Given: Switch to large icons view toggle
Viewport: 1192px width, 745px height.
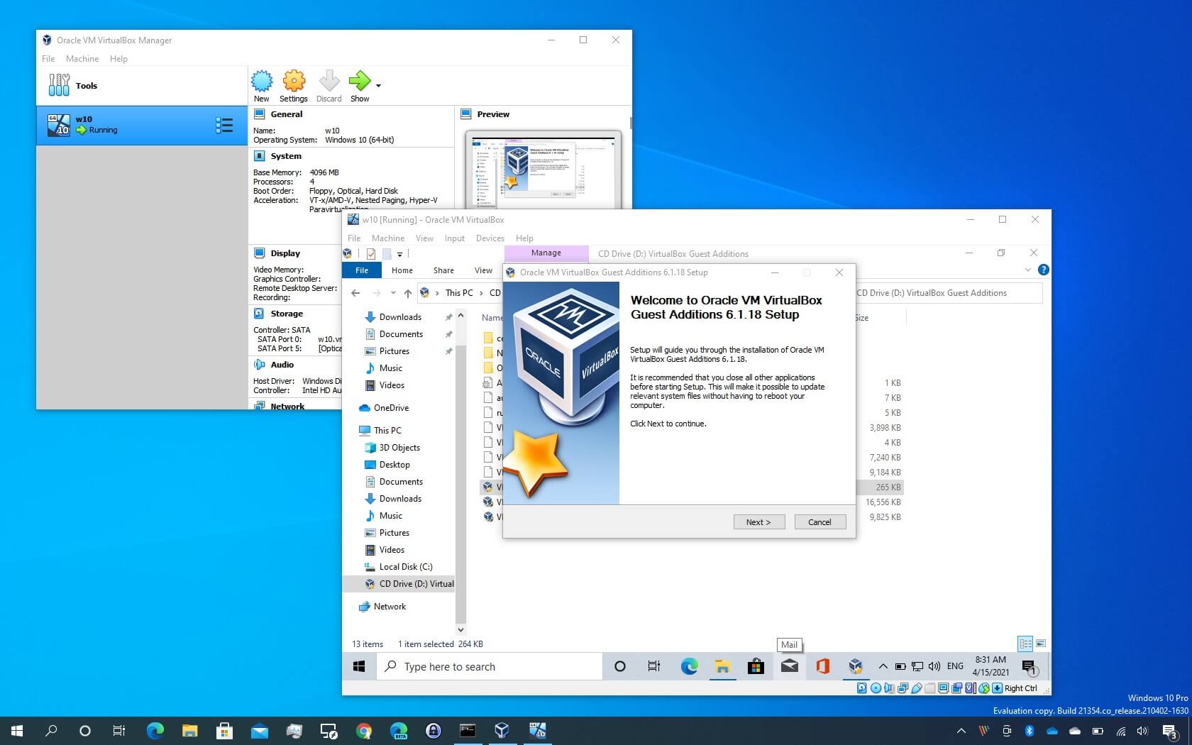Looking at the screenshot, I should (x=1041, y=644).
